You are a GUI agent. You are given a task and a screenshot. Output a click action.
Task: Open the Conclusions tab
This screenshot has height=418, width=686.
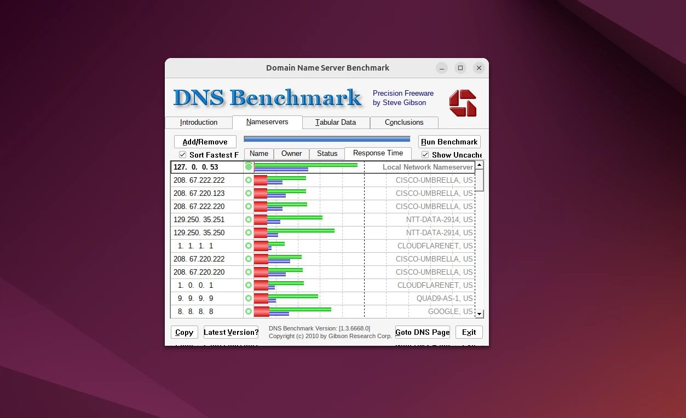[x=404, y=123]
